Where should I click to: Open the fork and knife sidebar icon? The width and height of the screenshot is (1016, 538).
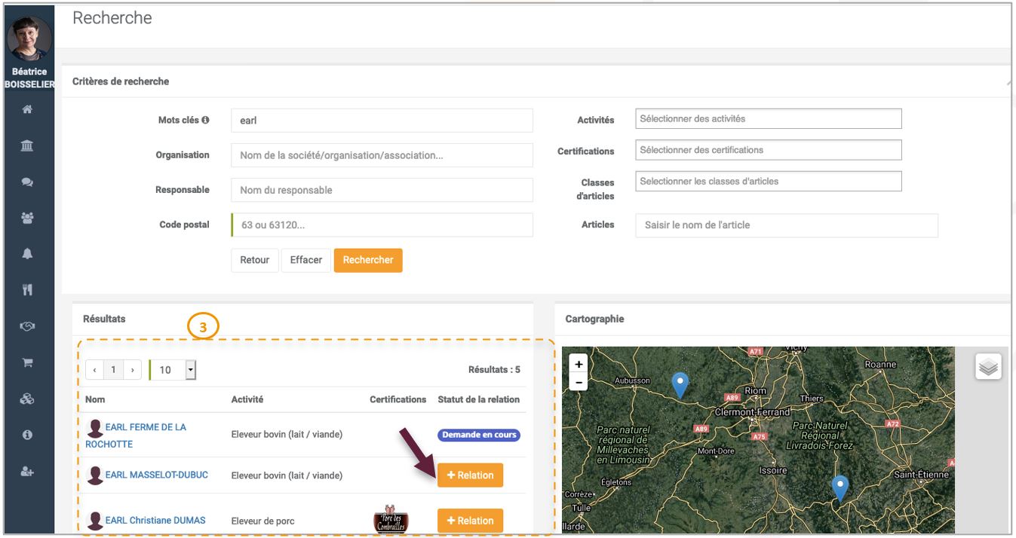point(27,290)
